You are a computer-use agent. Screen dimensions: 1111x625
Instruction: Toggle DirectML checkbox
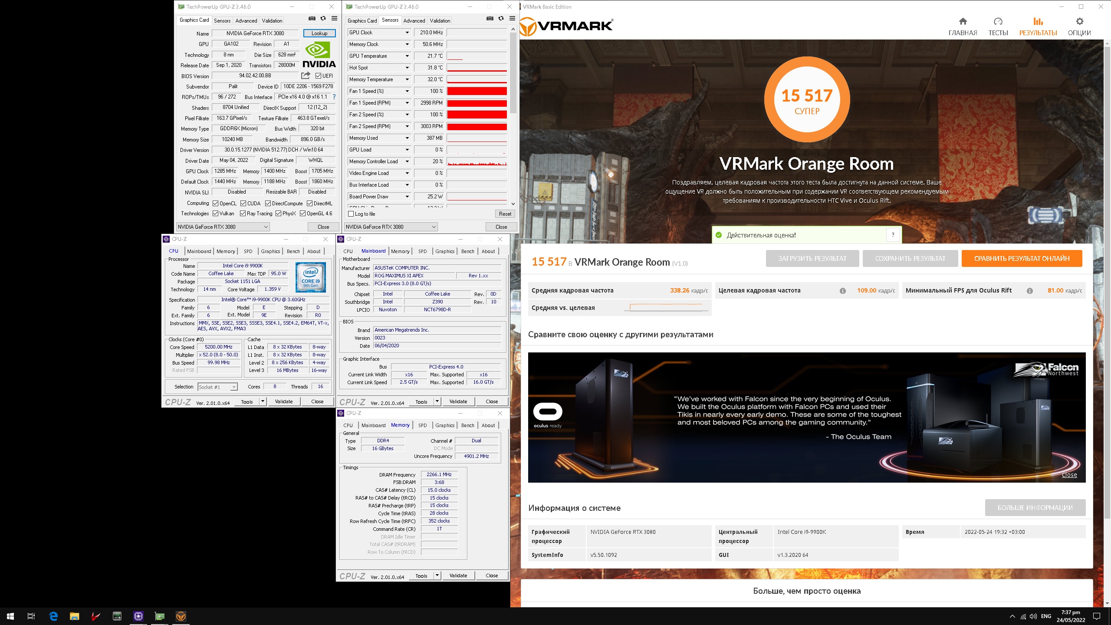(309, 203)
